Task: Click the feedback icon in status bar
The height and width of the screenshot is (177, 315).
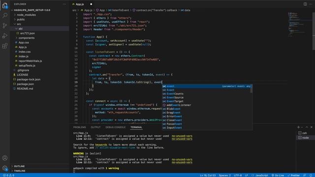Action: 305,176
